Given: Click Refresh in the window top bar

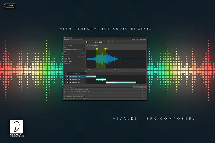Looking at the screenshot, I should (x=133, y=39).
